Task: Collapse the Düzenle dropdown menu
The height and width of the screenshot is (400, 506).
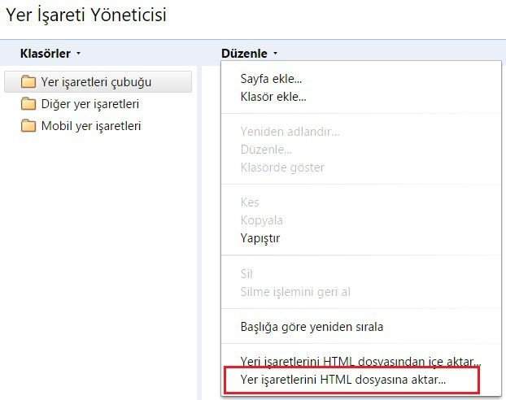Action: coord(249,54)
